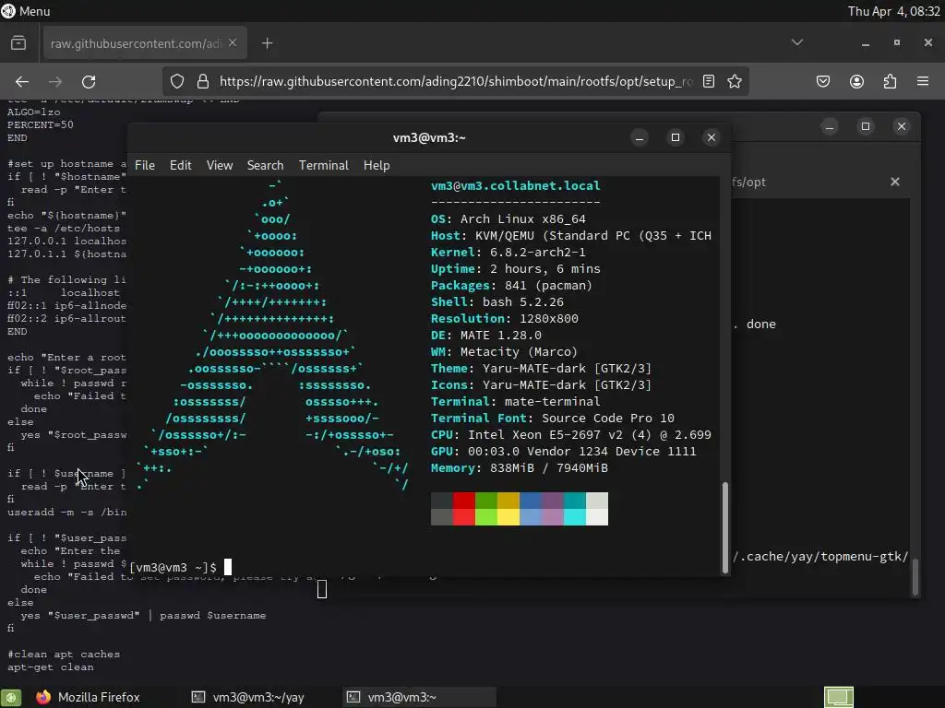
Task: Select the raw.githubusercontent.com tab
Action: 145,43
